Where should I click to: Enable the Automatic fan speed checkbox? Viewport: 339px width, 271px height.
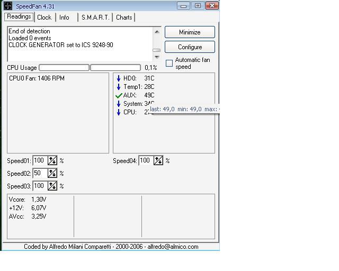click(x=169, y=64)
